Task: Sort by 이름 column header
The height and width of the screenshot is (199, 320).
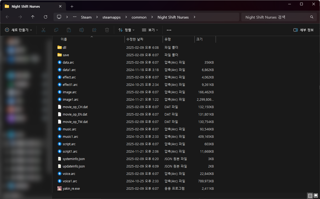Action: [x=64, y=39]
